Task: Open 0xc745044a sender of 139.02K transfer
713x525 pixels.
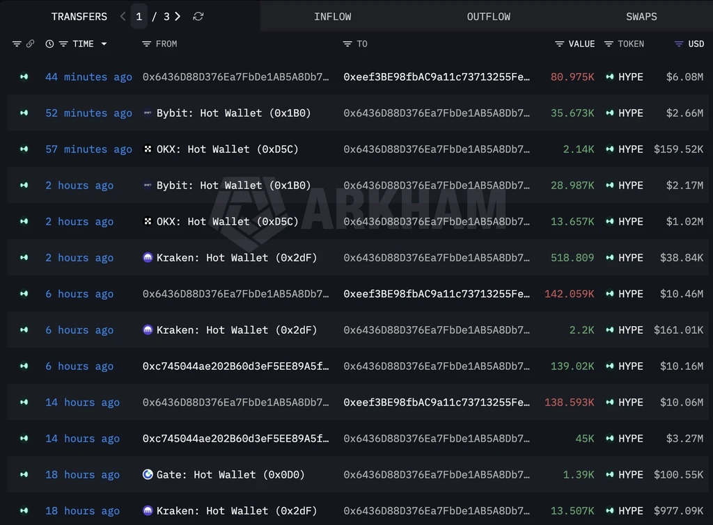Action: pyautogui.click(x=235, y=366)
